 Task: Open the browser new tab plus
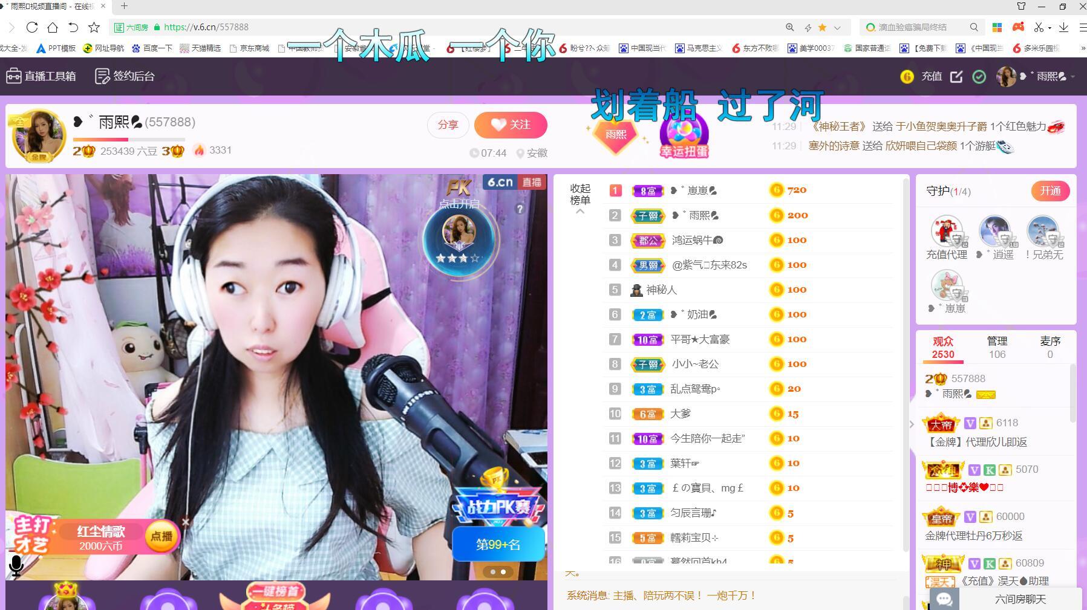pyautogui.click(x=124, y=6)
